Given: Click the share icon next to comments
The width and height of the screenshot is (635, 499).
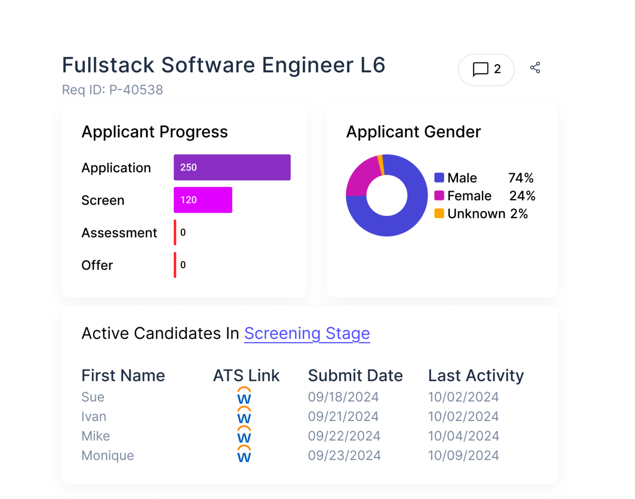Looking at the screenshot, I should 535,68.
